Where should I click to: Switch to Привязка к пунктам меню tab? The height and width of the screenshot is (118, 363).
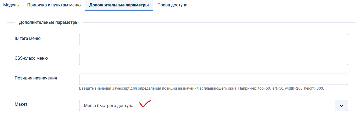[x=54, y=5]
